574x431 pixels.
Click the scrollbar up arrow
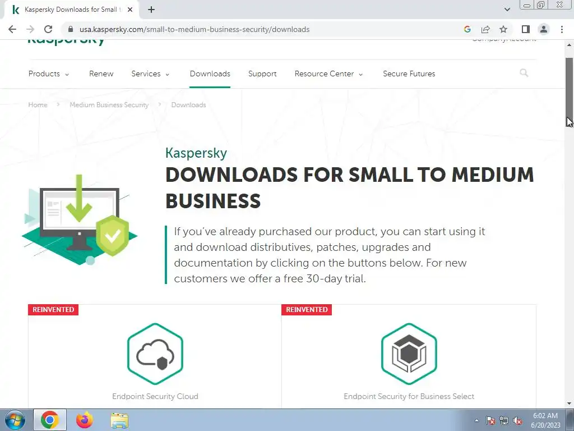click(x=569, y=45)
